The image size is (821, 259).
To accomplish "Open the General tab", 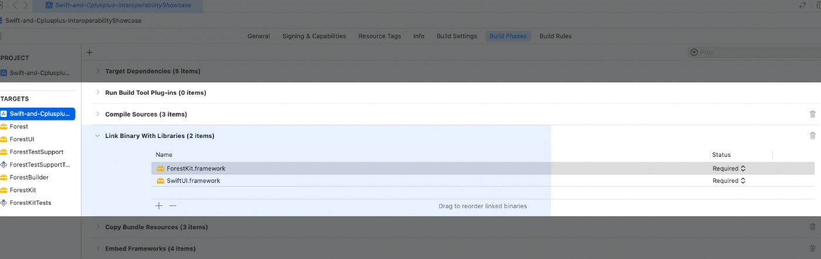I will pyautogui.click(x=259, y=36).
